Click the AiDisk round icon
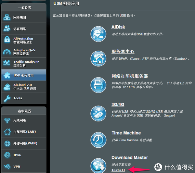 pos(98,34)
